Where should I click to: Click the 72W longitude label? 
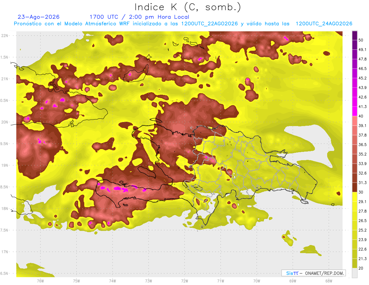[x=184, y=281]
